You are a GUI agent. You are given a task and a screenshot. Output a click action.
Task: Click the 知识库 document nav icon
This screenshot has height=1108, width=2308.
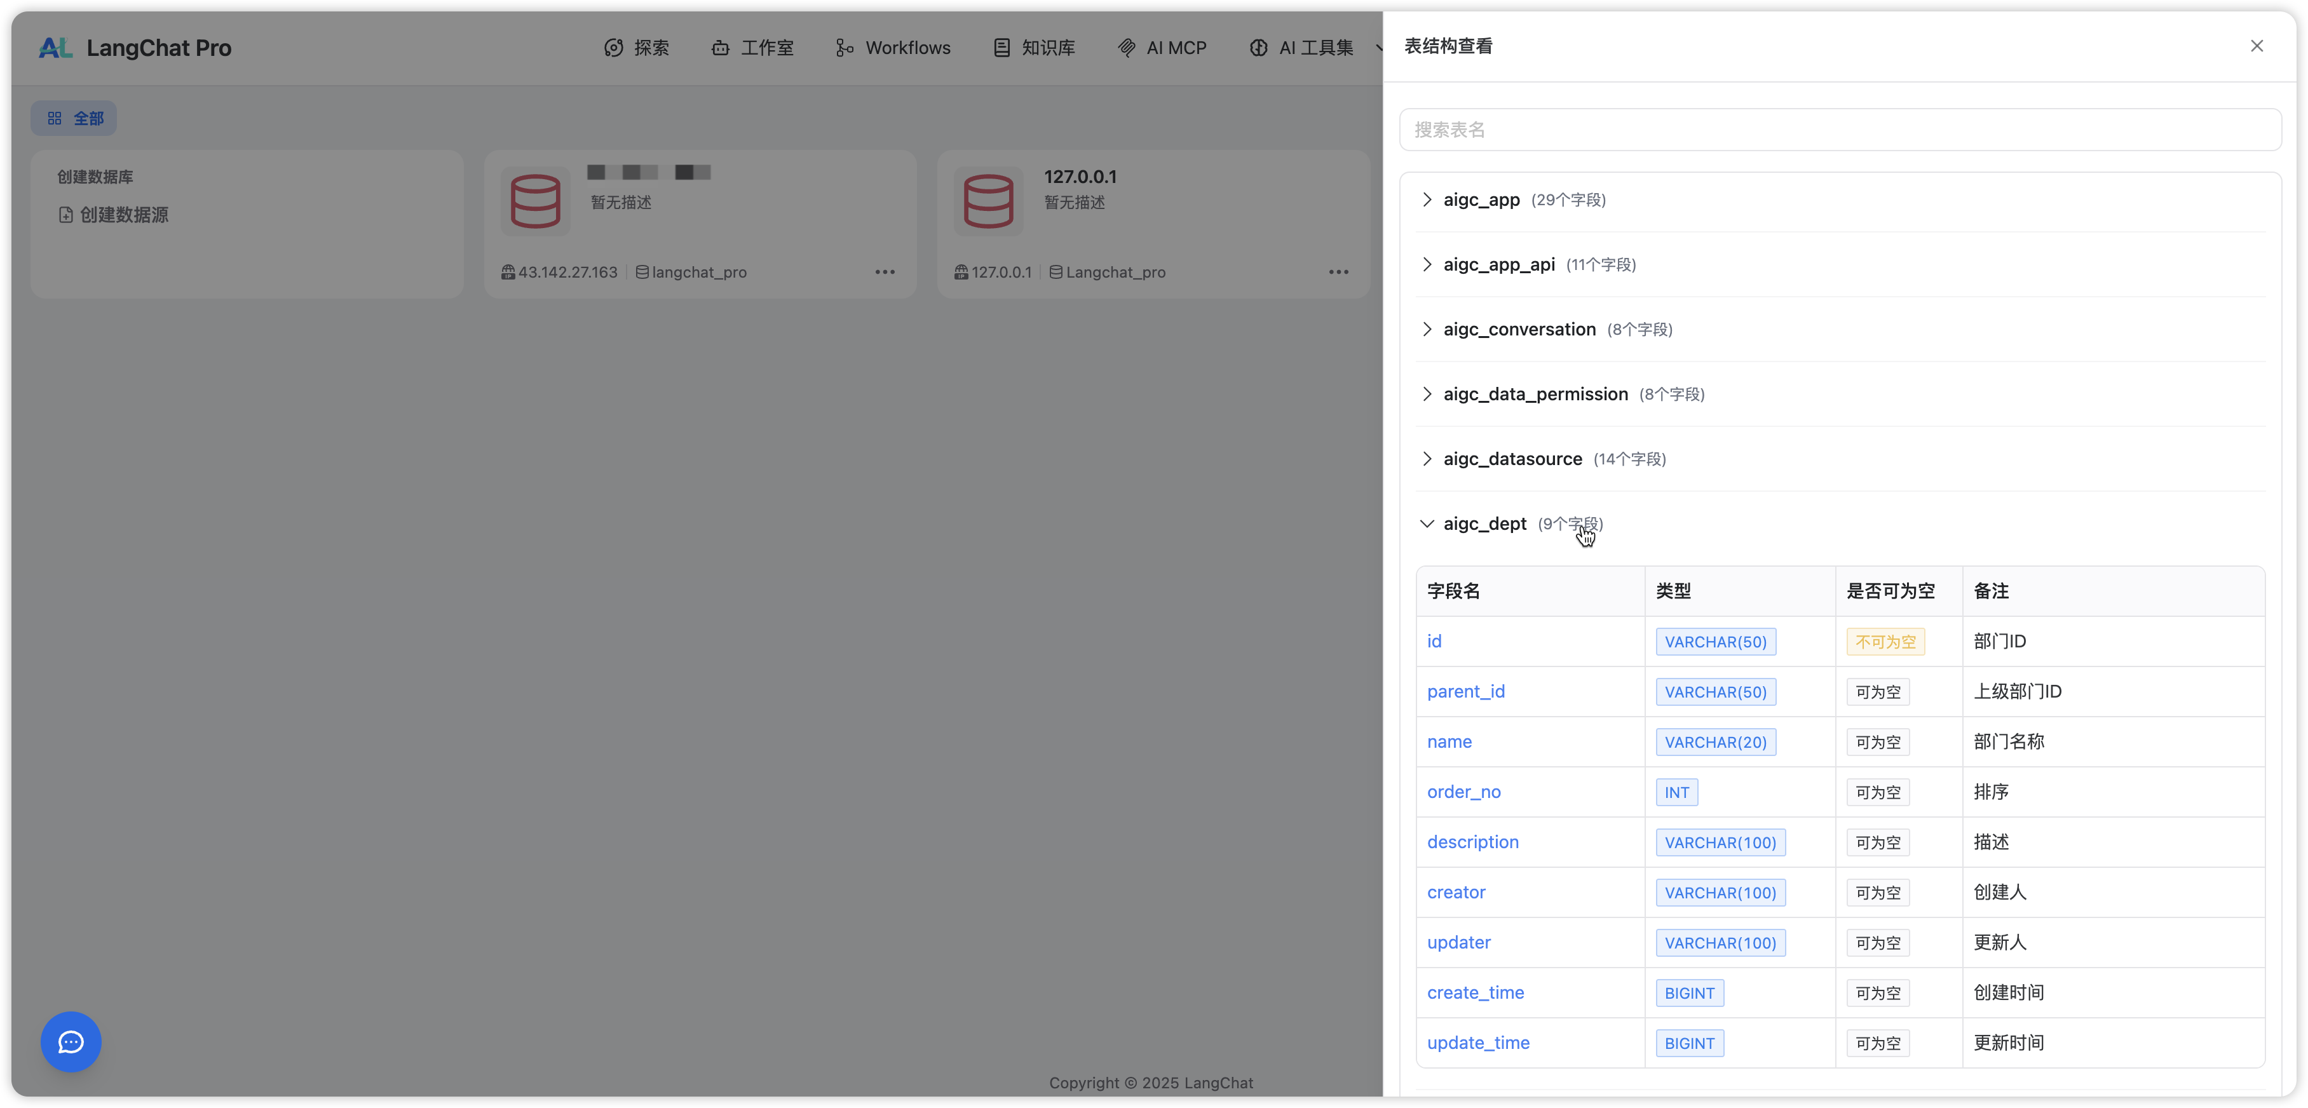1001,48
